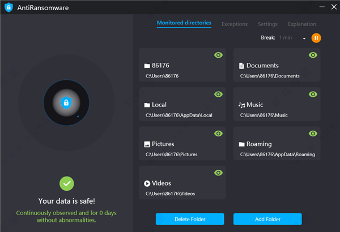Viewport: 340px width, 232px height.
Task: Toggle monitoring eye for Roaming folder
Action: pos(313,134)
